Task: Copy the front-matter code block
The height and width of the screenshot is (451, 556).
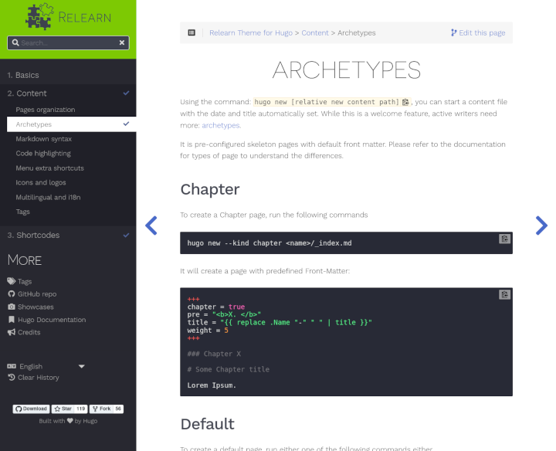Action: click(x=504, y=294)
